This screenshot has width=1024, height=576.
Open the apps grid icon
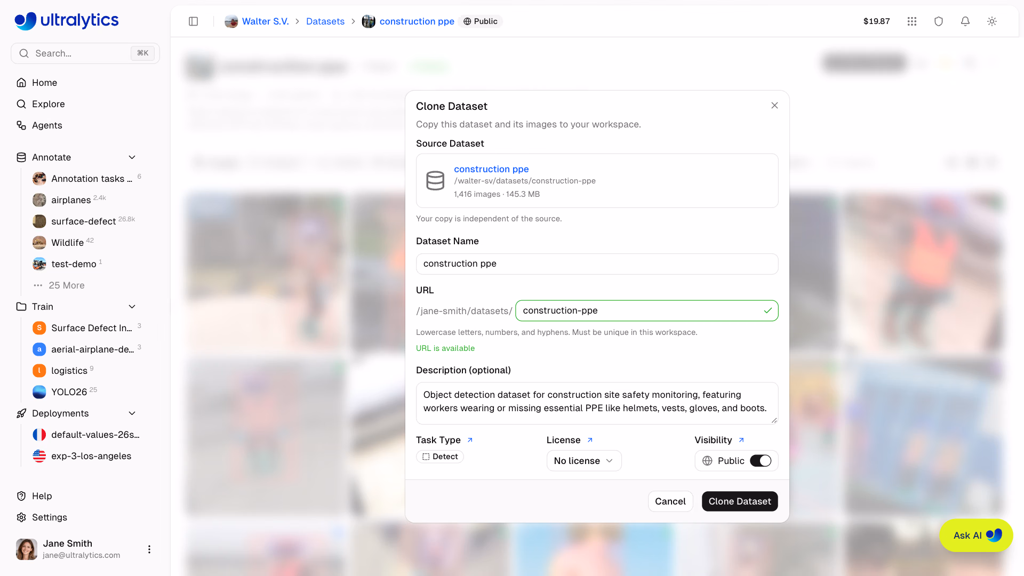click(912, 21)
